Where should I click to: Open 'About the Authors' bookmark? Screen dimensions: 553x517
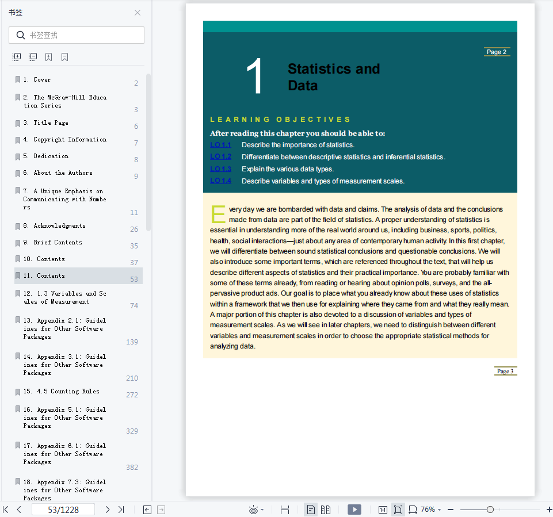pyautogui.click(x=77, y=173)
